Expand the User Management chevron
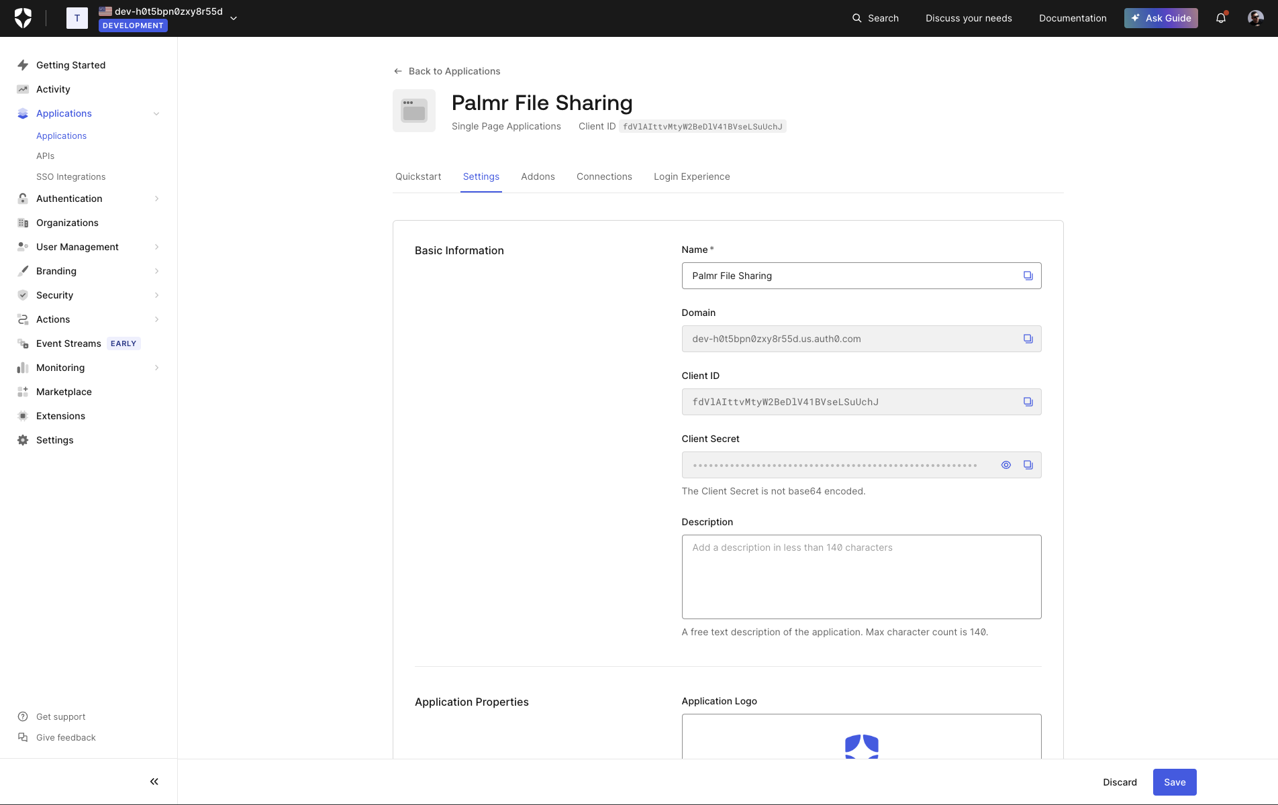This screenshot has width=1278, height=805. [x=156, y=247]
